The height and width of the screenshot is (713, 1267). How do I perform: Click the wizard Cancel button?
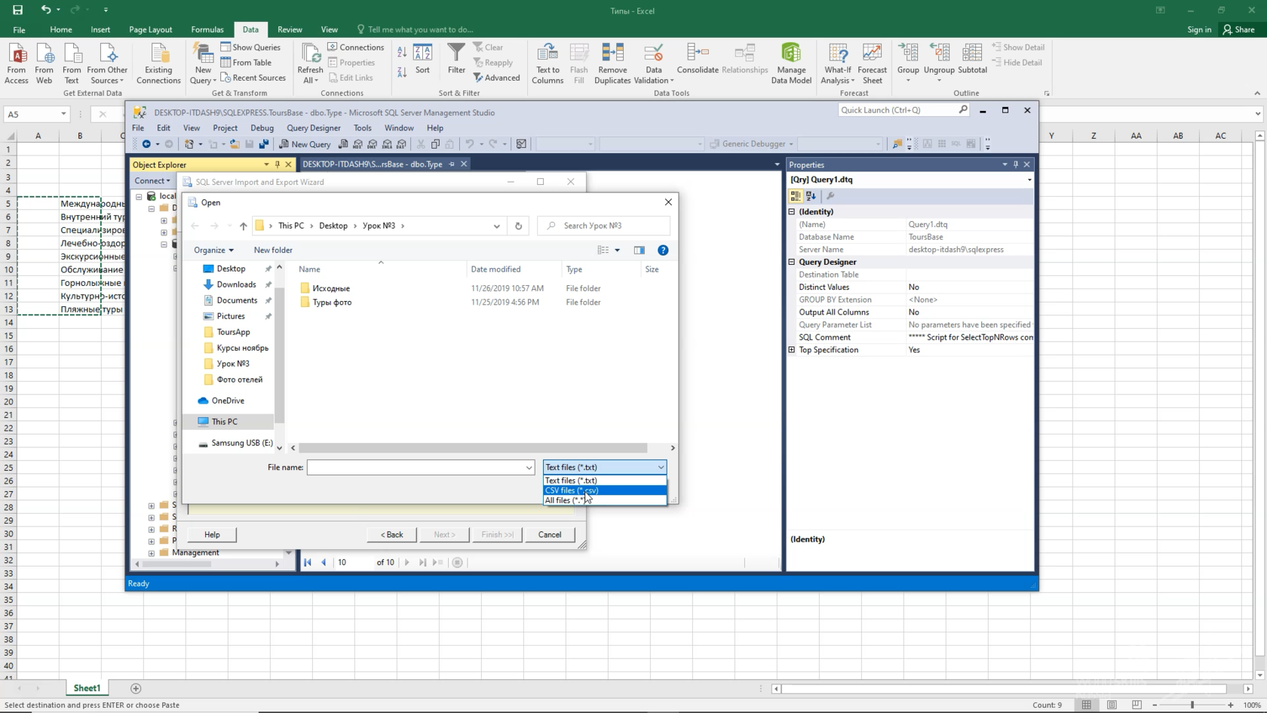(549, 534)
